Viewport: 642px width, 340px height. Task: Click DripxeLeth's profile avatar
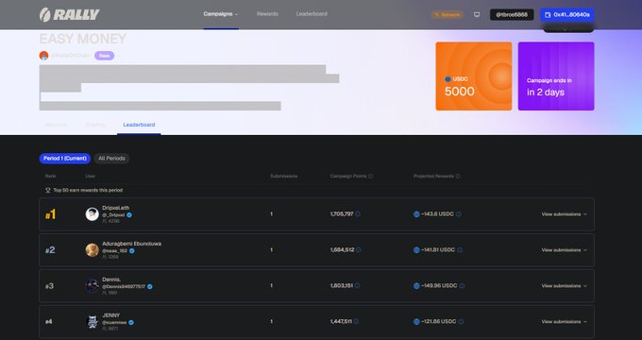[93, 214]
